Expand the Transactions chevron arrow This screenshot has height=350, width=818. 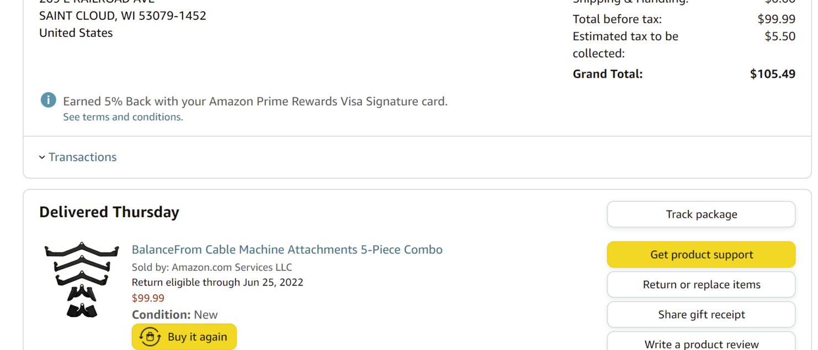42,158
